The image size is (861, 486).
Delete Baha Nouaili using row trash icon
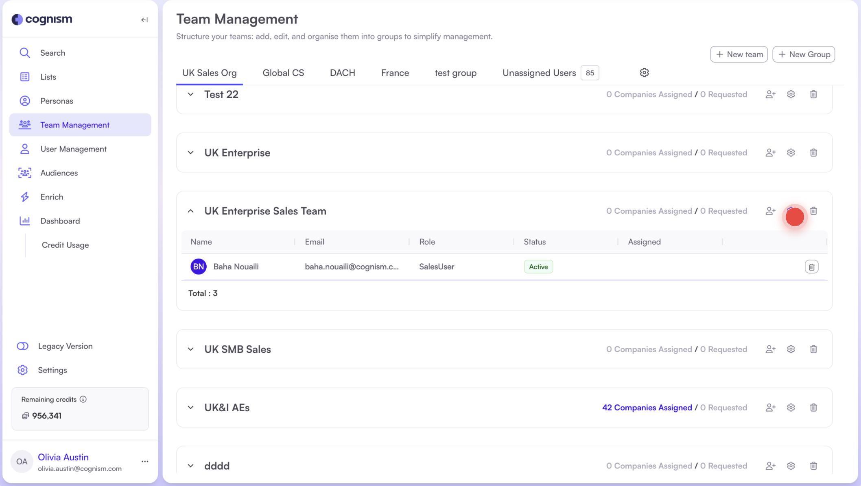(x=811, y=267)
